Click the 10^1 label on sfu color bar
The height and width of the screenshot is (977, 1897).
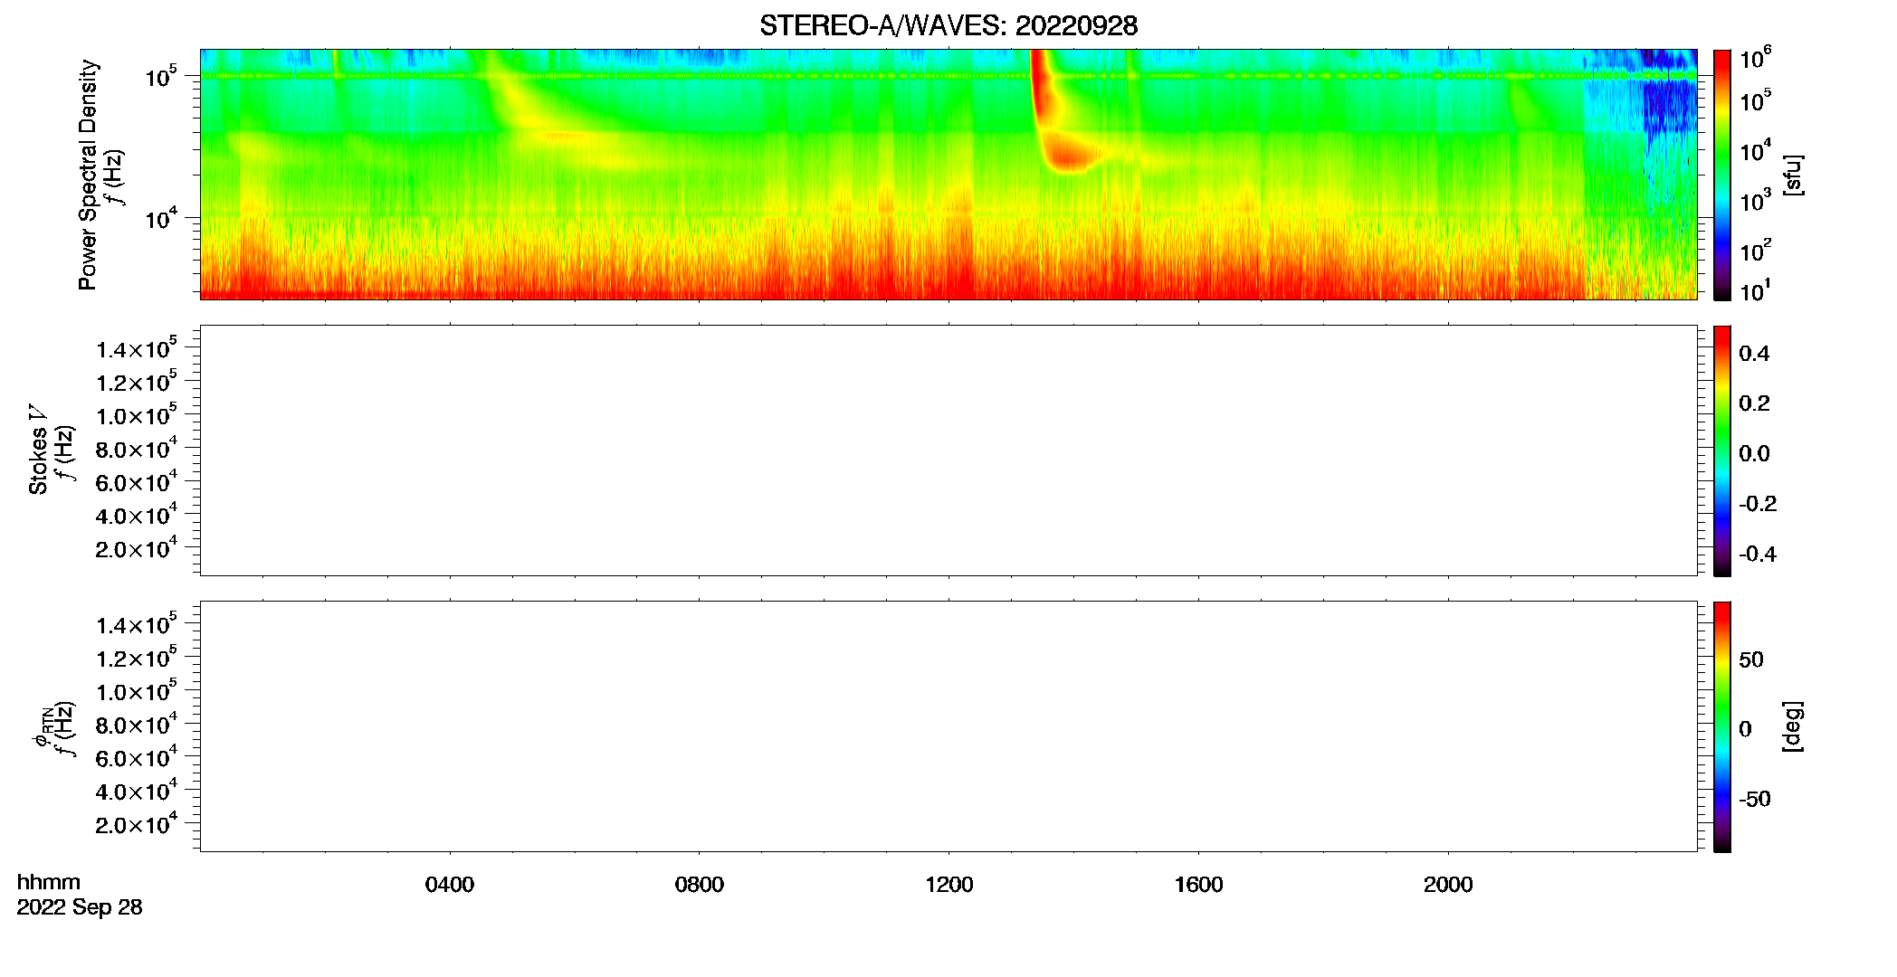pos(1756,291)
